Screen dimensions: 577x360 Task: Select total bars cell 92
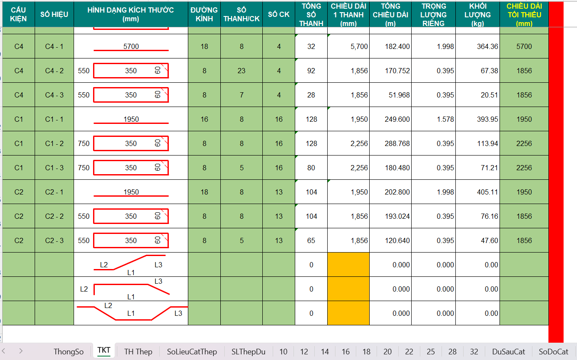point(311,71)
